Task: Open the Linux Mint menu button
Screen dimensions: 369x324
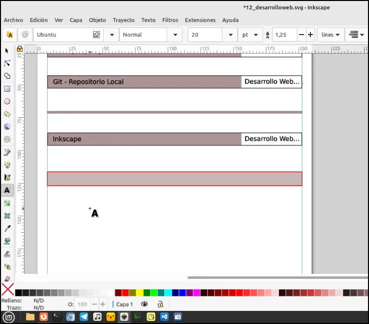Action: [x=9, y=317]
